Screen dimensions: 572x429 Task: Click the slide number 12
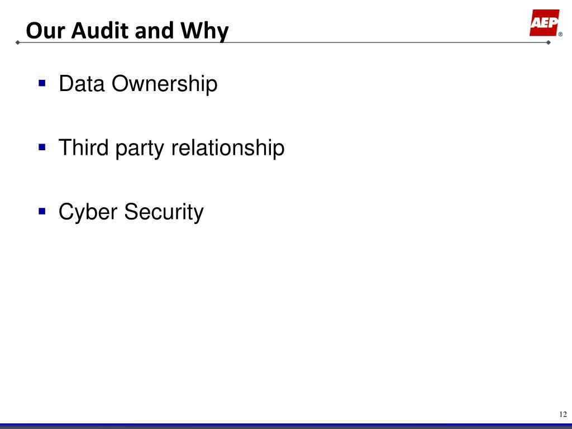(563, 414)
